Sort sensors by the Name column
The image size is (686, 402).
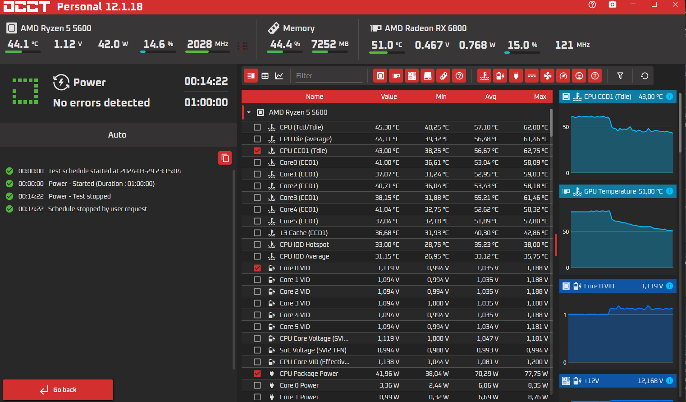coord(315,97)
